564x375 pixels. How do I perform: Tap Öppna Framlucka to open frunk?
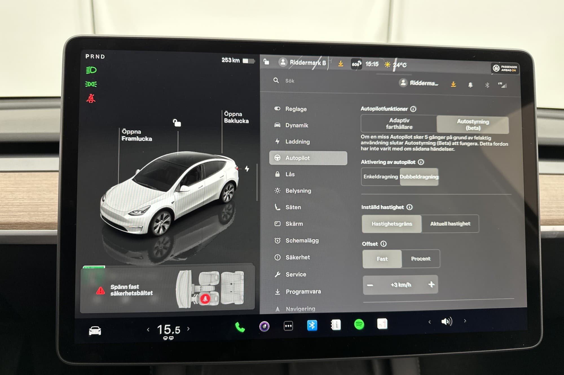click(137, 135)
